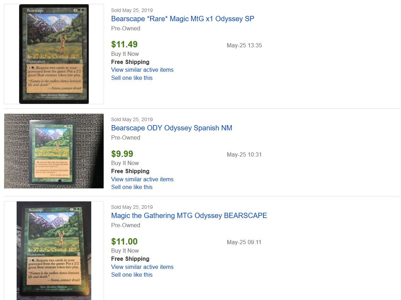
Task: Click the $9.99 sold price
Action: point(122,154)
